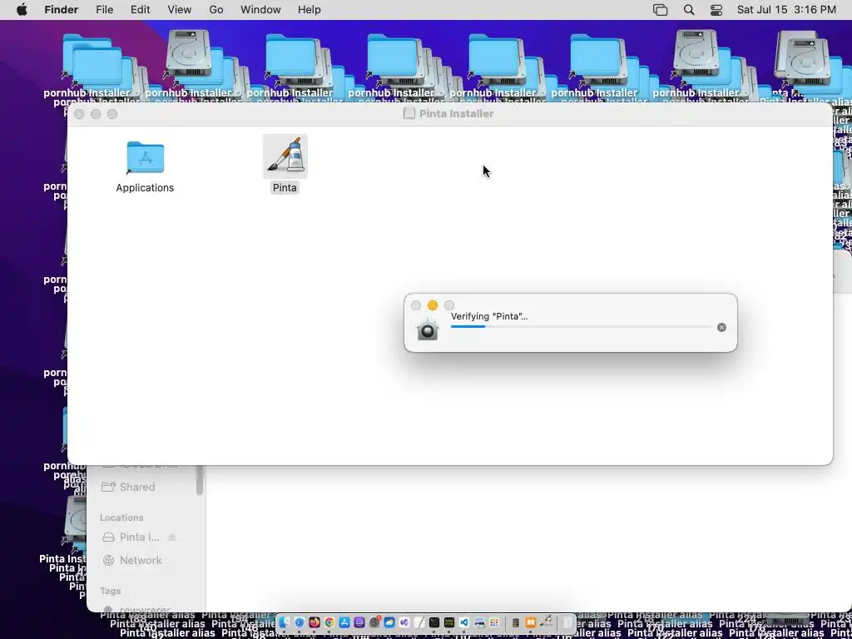
Task: Click the background Finder sidebar scrollbar
Action: point(200,480)
